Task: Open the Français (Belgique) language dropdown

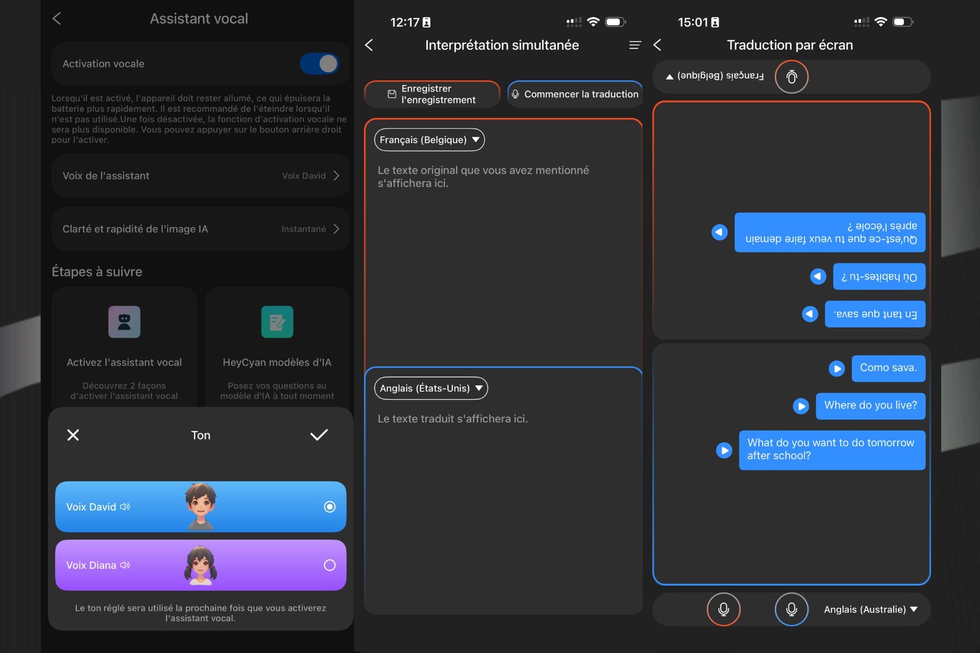Action: (x=429, y=140)
